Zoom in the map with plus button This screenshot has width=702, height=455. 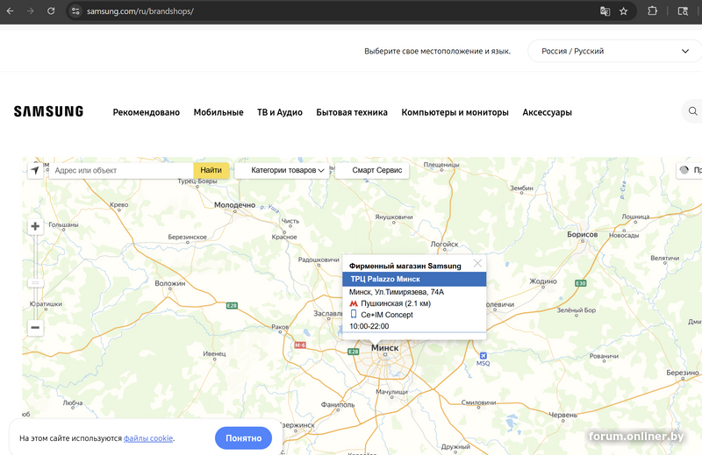(x=35, y=226)
